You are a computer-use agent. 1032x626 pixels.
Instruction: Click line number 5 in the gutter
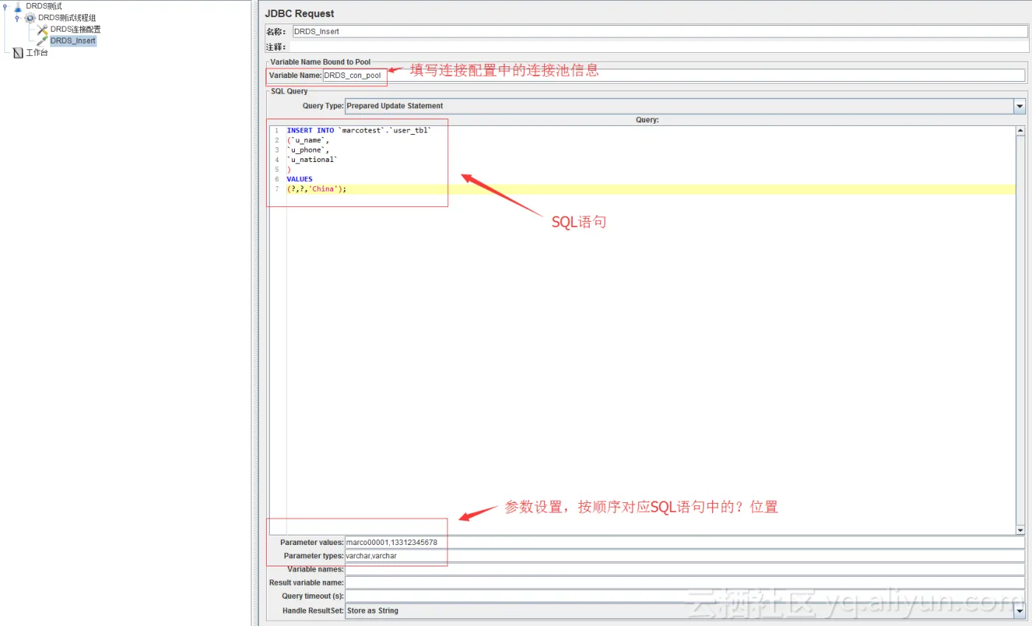coord(277,169)
